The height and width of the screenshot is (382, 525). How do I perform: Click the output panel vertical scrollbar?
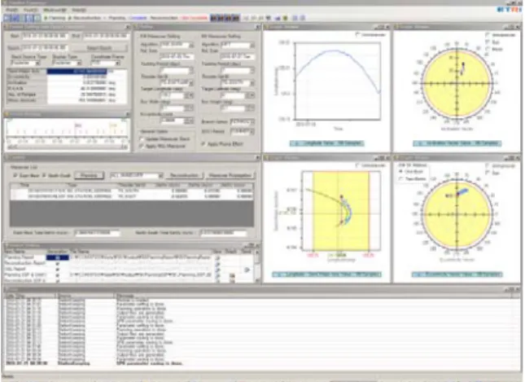(x=257, y=266)
